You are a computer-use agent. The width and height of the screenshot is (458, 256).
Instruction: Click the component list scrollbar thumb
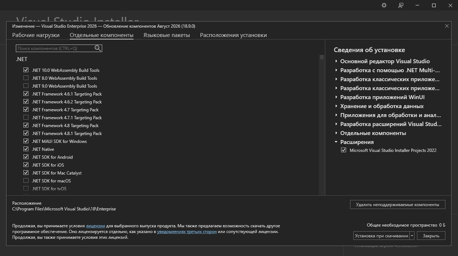coord(322,57)
